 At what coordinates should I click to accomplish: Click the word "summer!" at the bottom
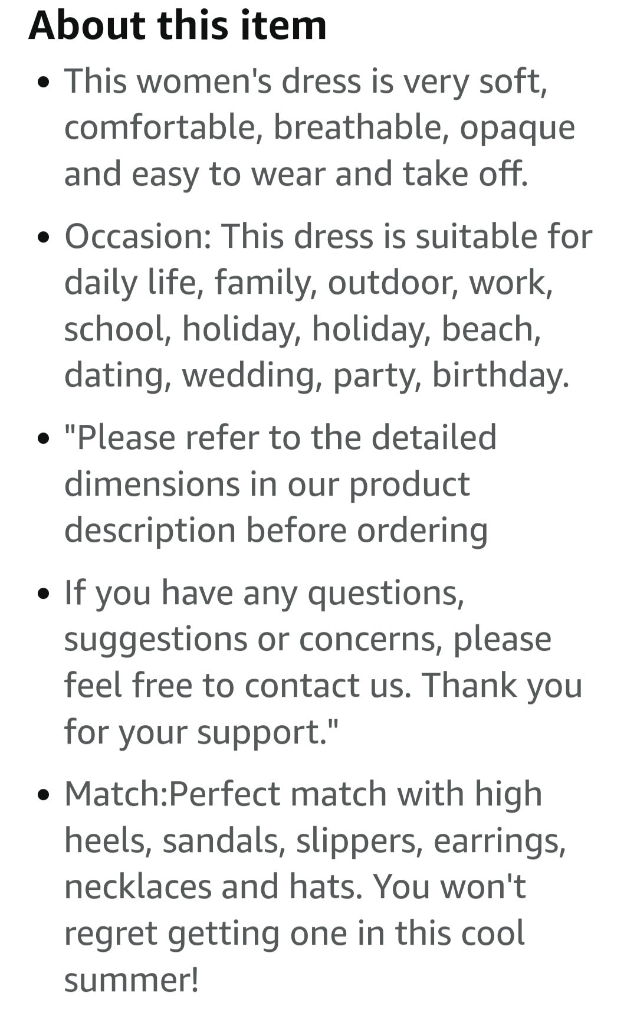(131, 980)
